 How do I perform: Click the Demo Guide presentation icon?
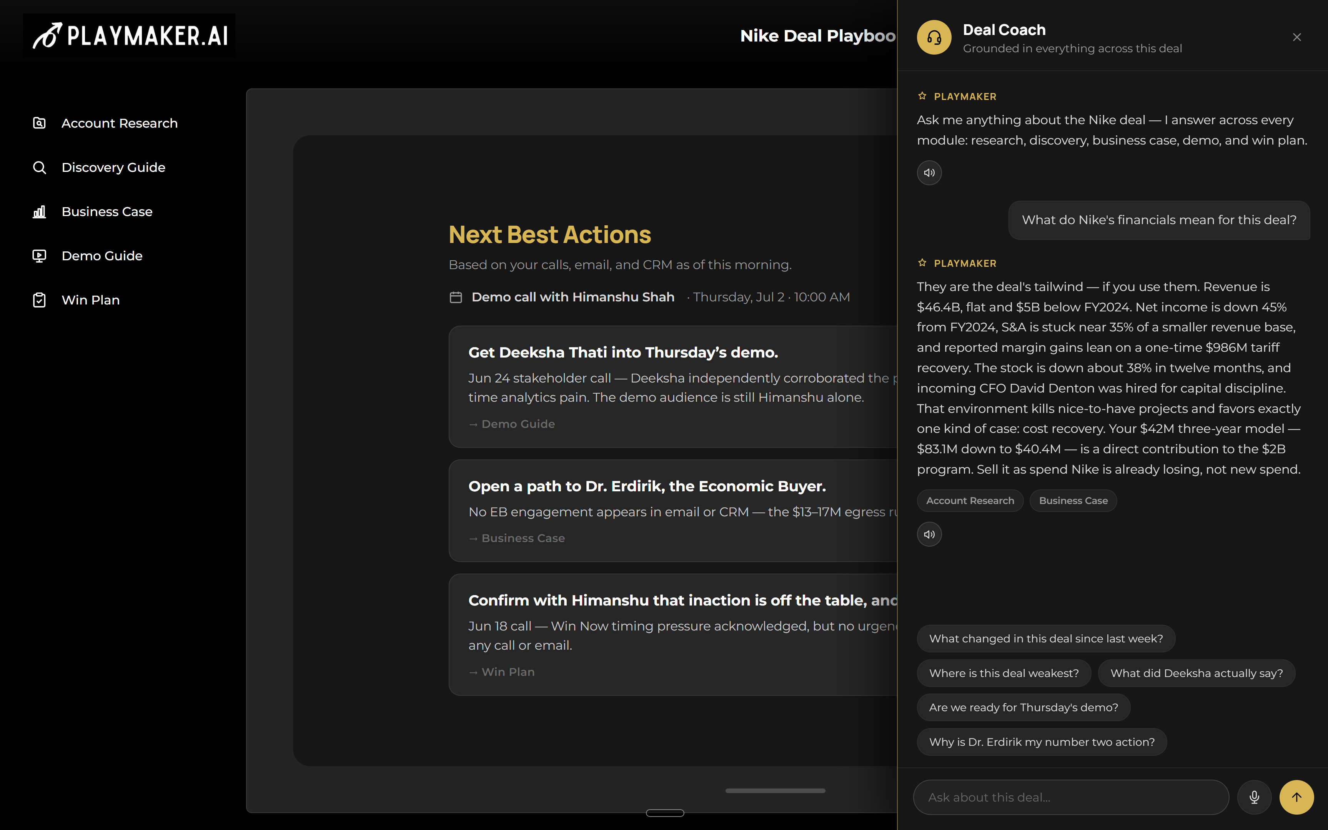point(40,256)
